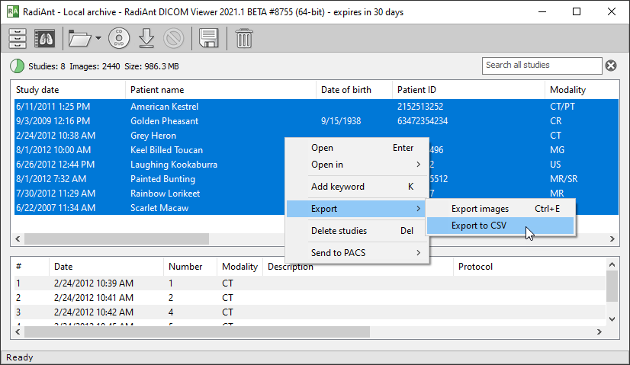The width and height of the screenshot is (630, 365).
Task: Maximize the RadiAnt window
Action: [577, 11]
